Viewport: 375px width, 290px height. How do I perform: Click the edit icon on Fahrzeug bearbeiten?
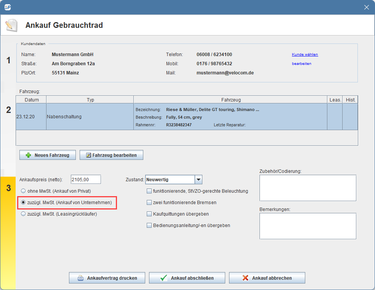pyautogui.click(x=88, y=155)
